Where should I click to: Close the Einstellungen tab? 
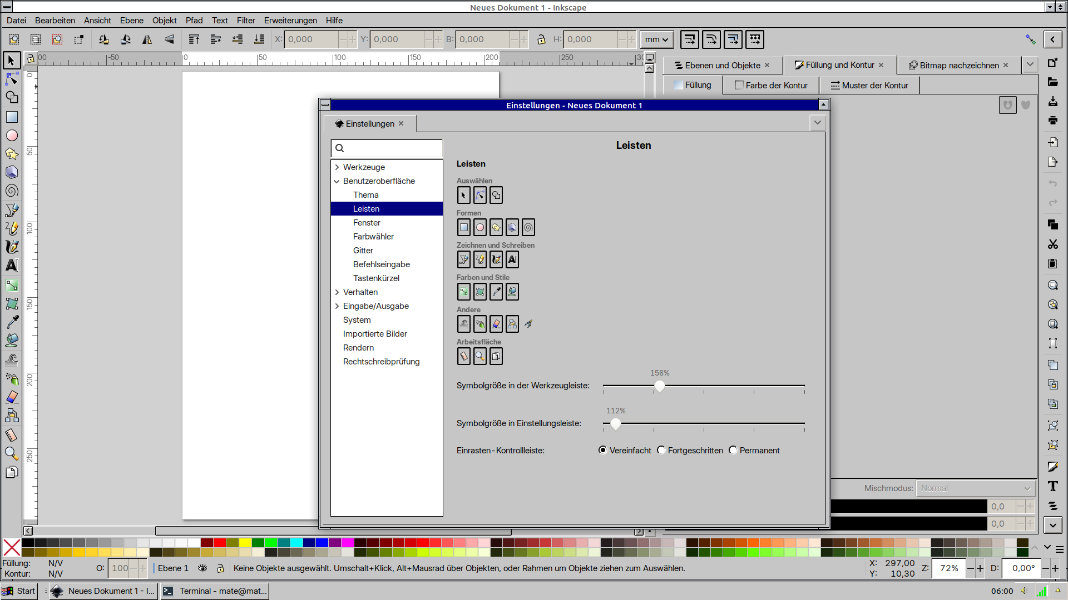point(401,123)
